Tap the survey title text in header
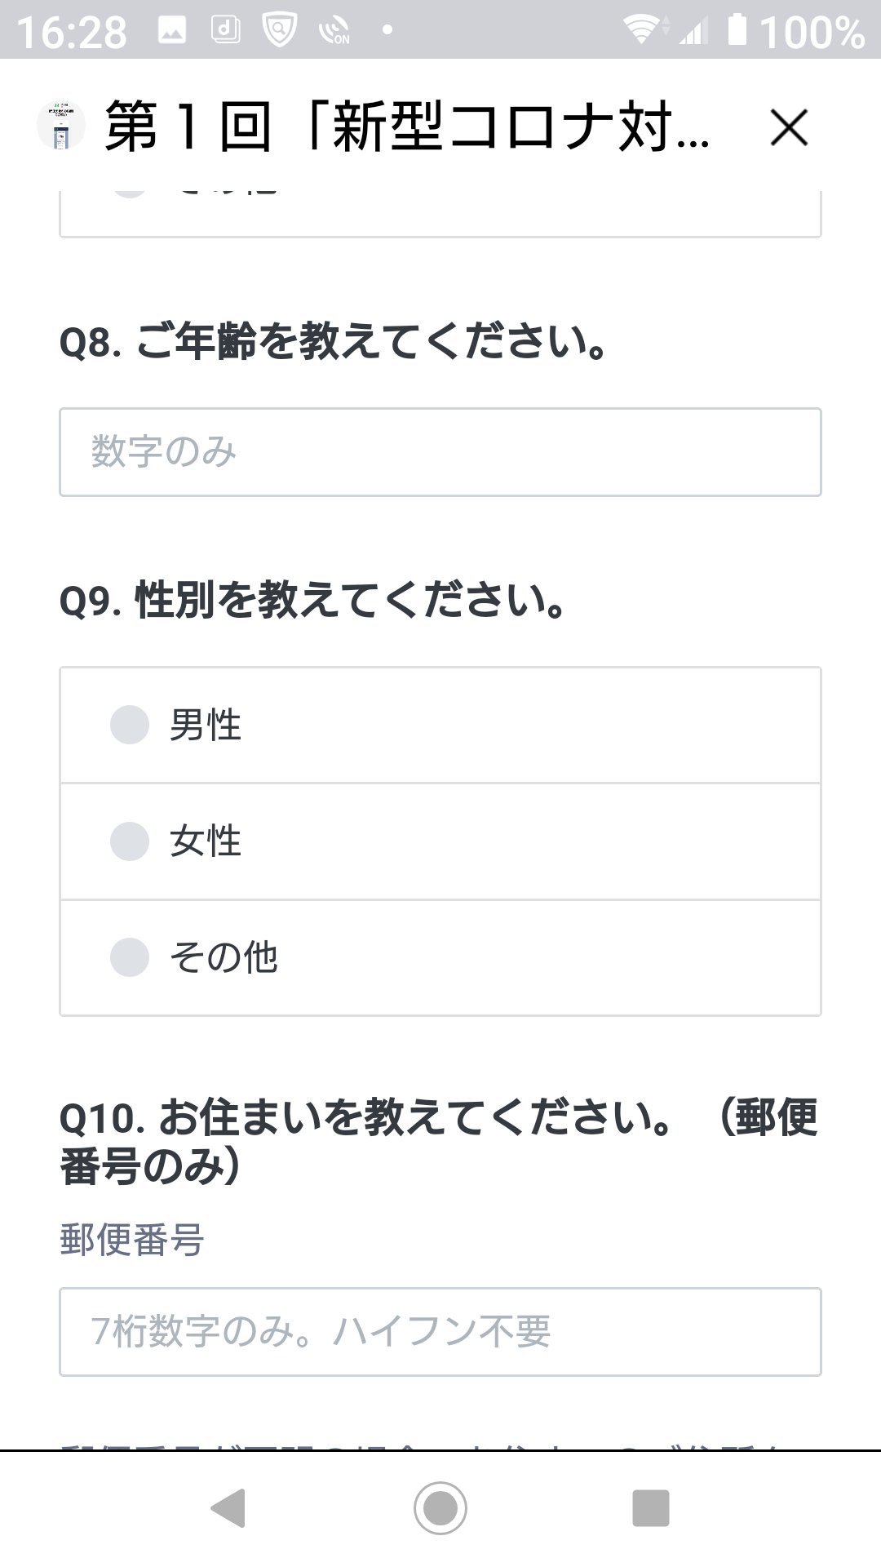 point(408,128)
